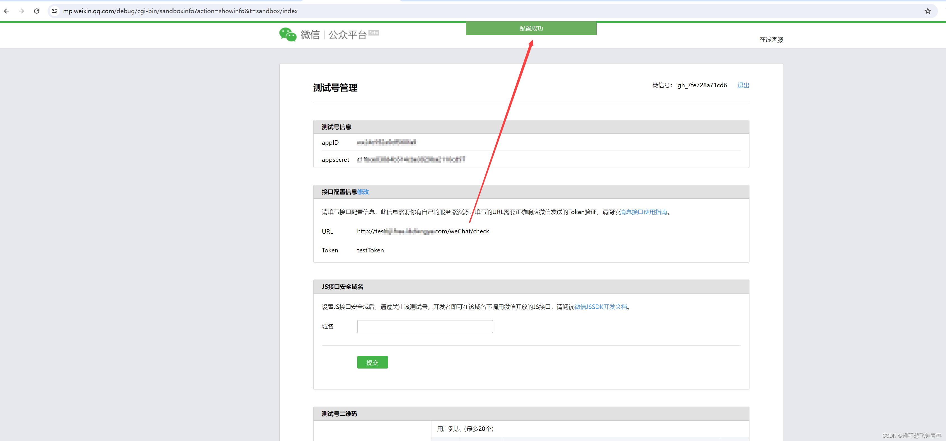Click the 测试号二维码 section header

[x=531, y=414]
